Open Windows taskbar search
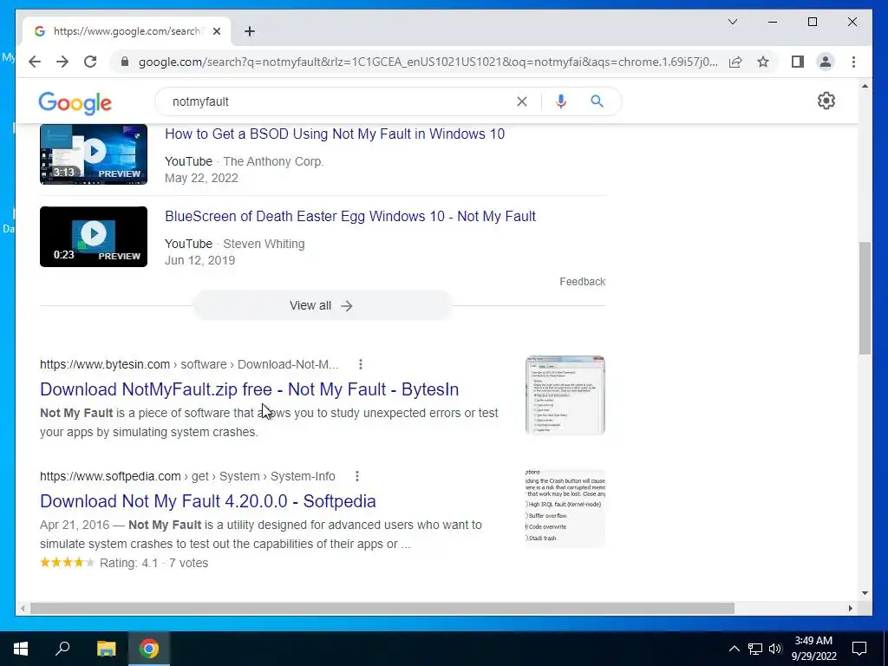This screenshot has width=888, height=666. (62, 649)
